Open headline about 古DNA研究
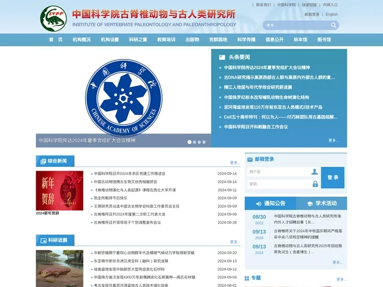 (x=279, y=78)
